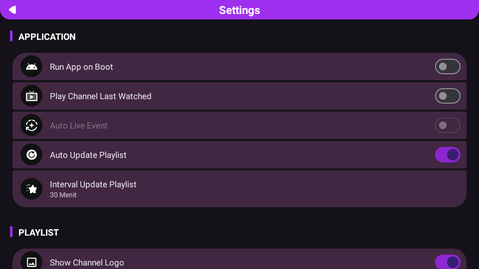479x269 pixels.
Task: Click the Android icon for Run App on Boot
Action: [31, 66]
